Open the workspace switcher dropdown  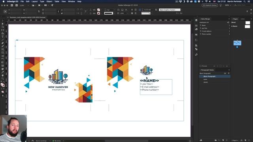click(x=228, y=5)
